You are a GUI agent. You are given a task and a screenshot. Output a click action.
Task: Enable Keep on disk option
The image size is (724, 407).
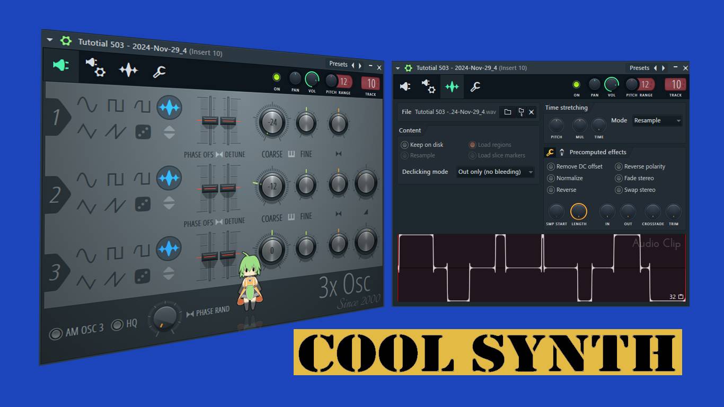422,145
